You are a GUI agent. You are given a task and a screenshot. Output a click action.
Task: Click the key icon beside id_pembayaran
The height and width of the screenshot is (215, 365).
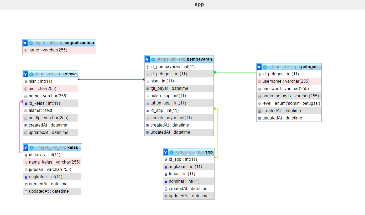click(148, 67)
